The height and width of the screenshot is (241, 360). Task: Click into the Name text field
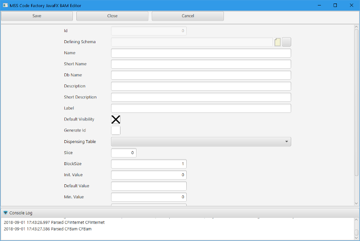(201, 53)
